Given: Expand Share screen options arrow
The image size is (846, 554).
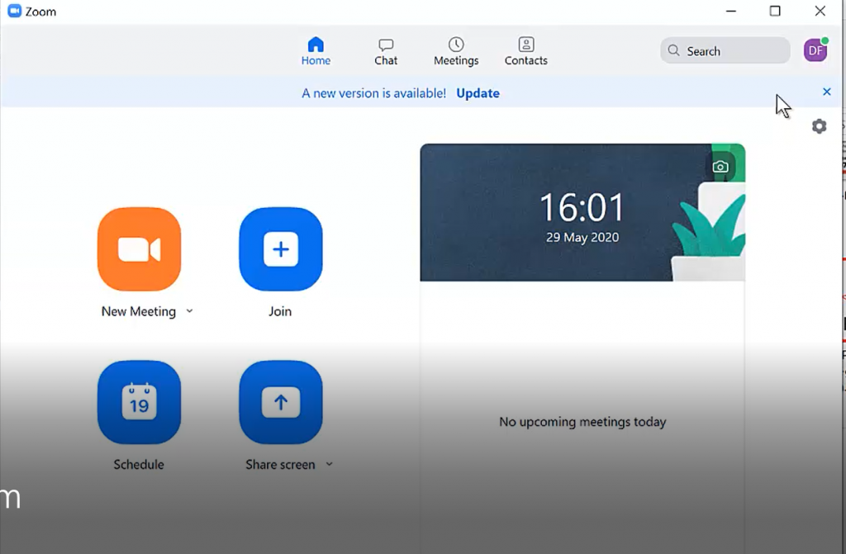Looking at the screenshot, I should point(329,464).
